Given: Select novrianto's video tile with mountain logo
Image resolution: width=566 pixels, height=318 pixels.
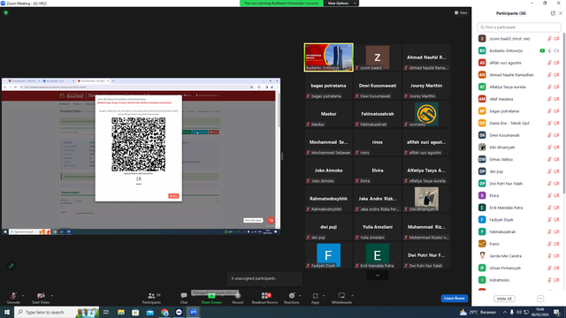Looking at the screenshot, I should click(426, 114).
